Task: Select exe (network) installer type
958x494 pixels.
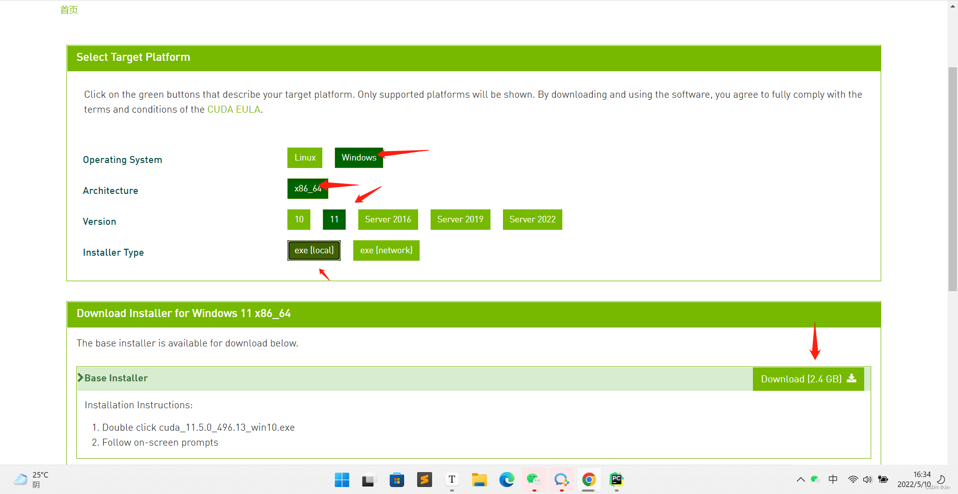Action: [386, 250]
